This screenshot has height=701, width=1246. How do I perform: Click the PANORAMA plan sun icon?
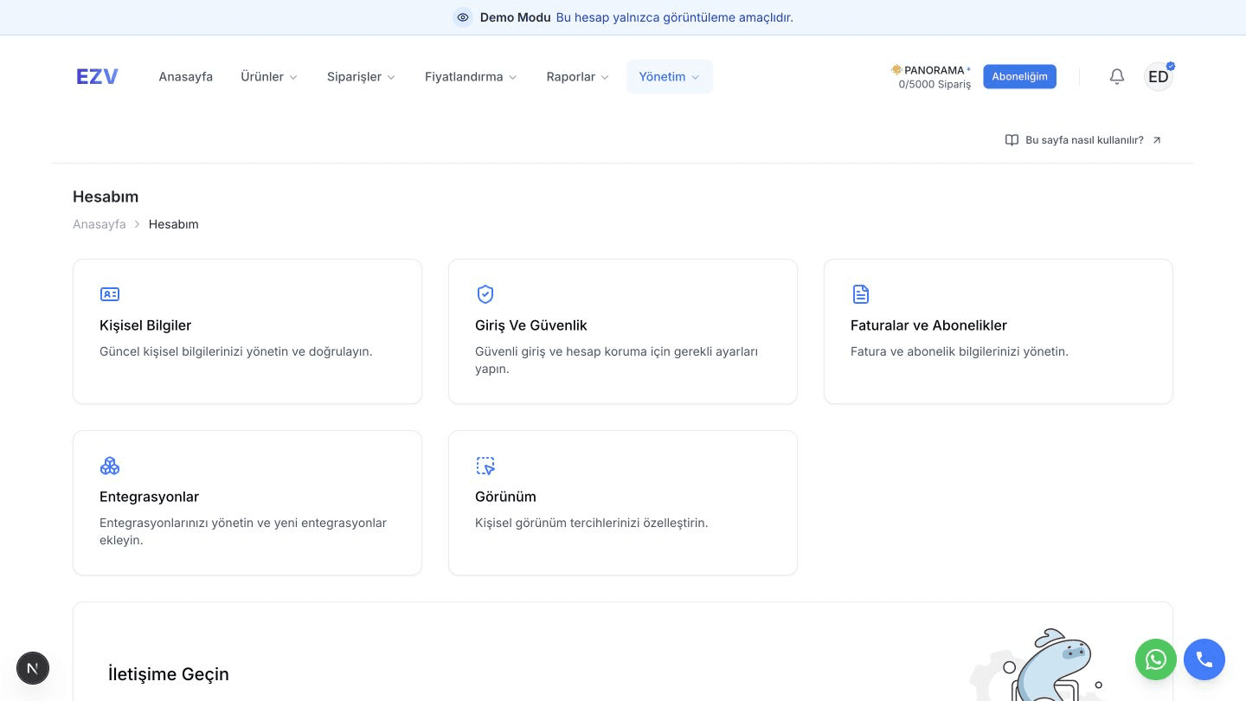tap(896, 69)
